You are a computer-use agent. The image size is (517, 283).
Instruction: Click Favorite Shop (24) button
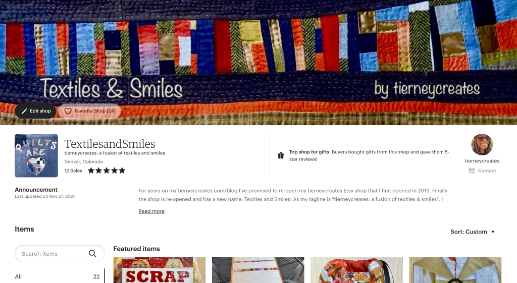point(90,111)
